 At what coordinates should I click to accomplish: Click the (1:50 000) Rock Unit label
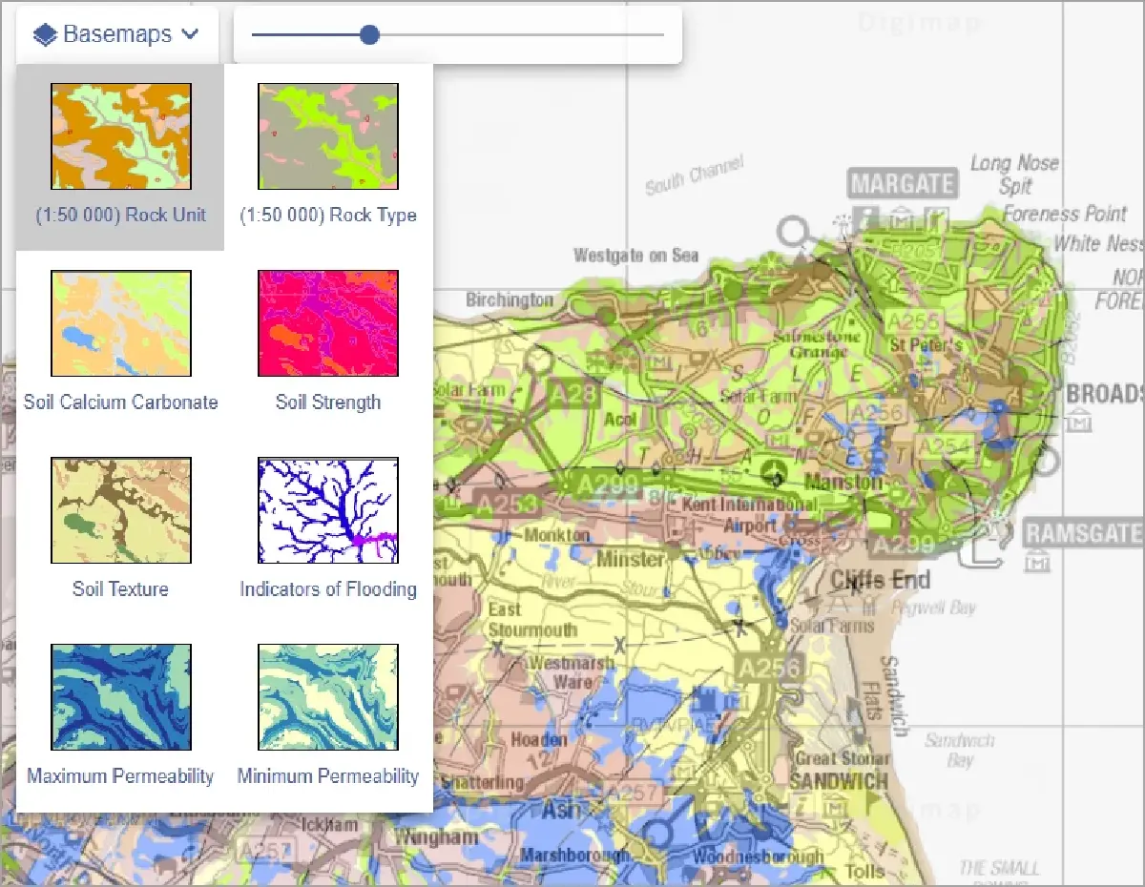pyautogui.click(x=120, y=215)
